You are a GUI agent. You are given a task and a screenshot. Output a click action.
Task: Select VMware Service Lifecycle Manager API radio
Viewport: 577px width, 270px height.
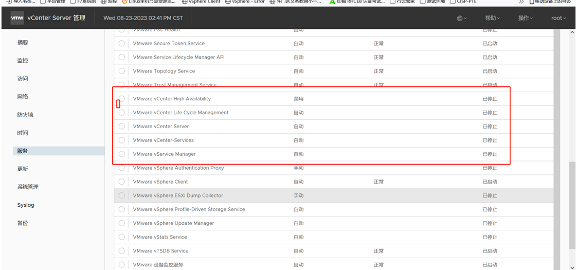(x=121, y=58)
